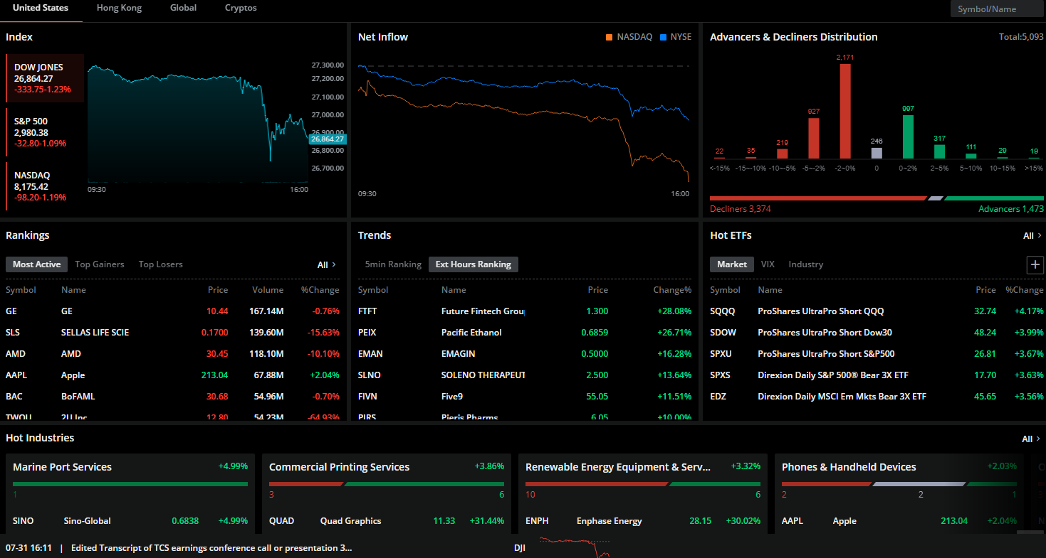Select the S&P 500 index card
1046x558 pixels.
click(44, 132)
